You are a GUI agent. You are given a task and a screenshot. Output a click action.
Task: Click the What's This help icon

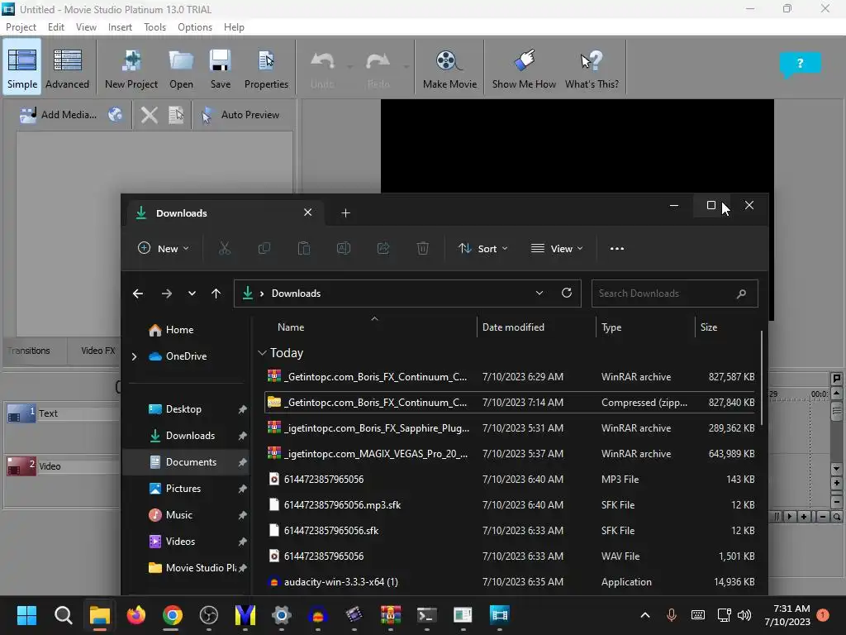[x=592, y=68]
